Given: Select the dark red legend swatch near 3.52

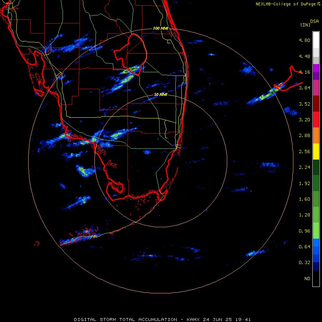Looking at the screenshot, I should point(316,104).
